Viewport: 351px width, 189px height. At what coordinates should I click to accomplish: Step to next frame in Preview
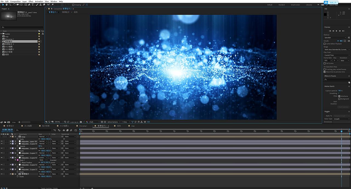pos(340,31)
